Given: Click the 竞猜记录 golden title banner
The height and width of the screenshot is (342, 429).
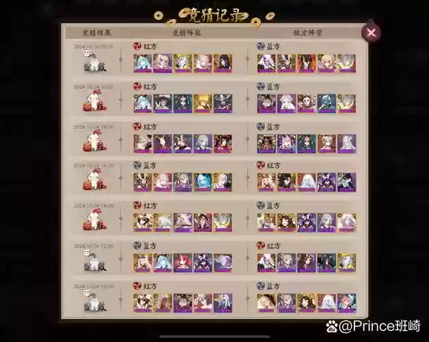Looking at the screenshot, I should tap(213, 16).
